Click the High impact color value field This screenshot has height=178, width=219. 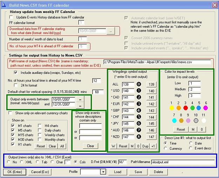tap(194, 95)
